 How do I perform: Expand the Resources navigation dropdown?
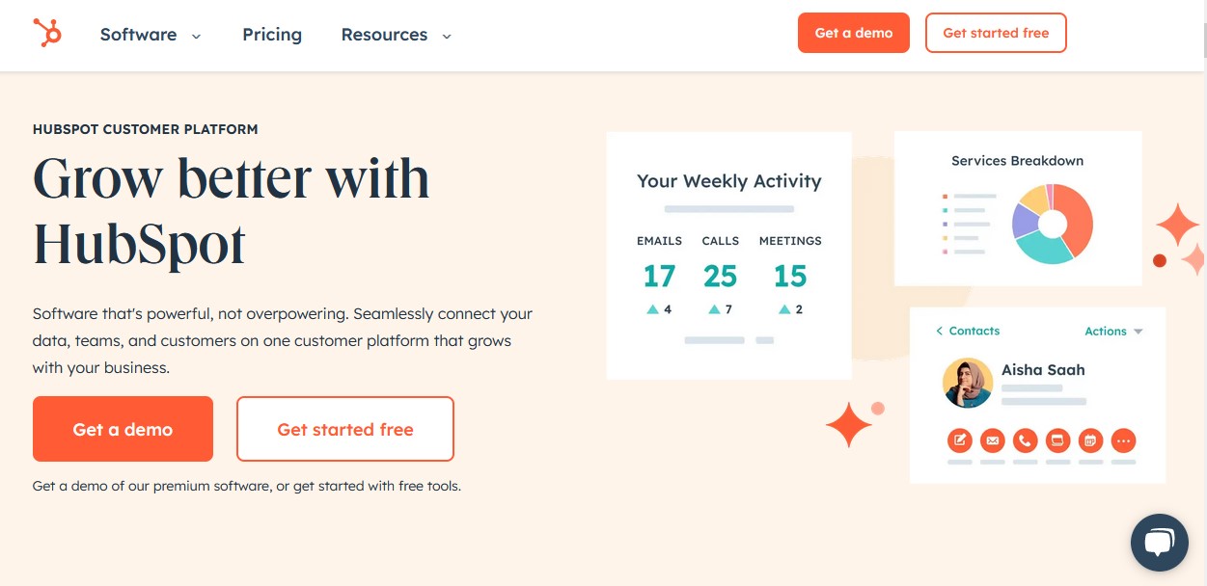[x=396, y=35]
